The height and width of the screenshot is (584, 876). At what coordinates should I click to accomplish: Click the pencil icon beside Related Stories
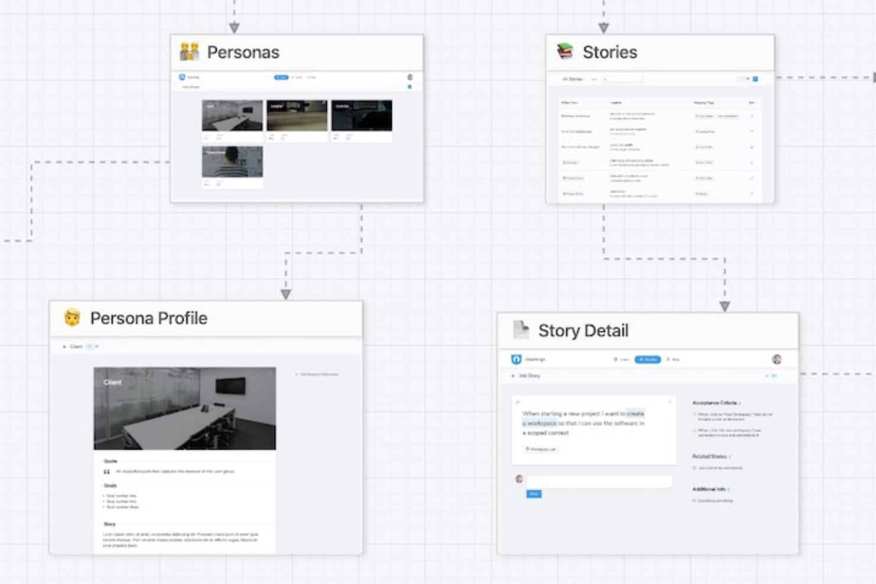[x=730, y=457]
